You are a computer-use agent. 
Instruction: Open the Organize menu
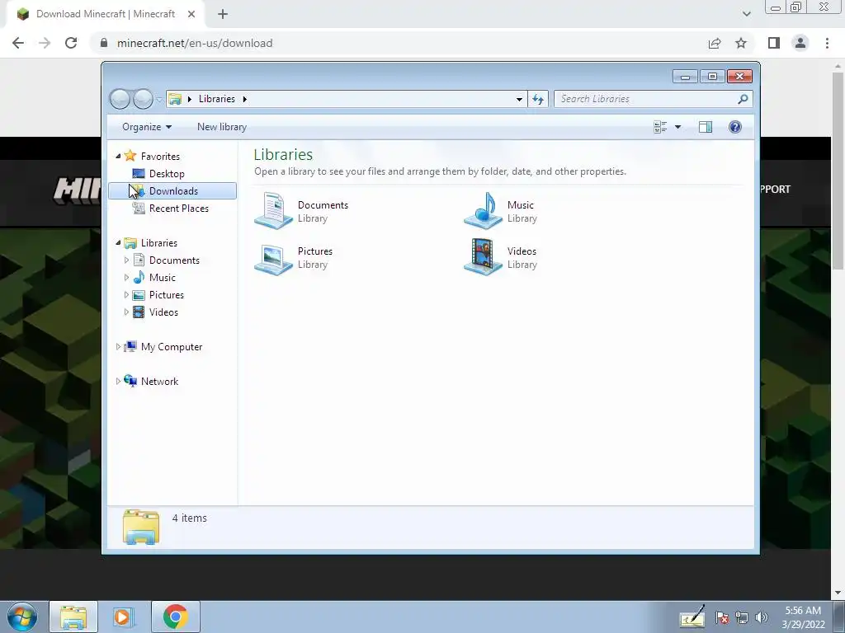pyautogui.click(x=147, y=127)
